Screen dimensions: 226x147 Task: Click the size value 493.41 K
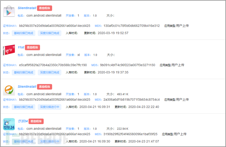coord(122,94)
